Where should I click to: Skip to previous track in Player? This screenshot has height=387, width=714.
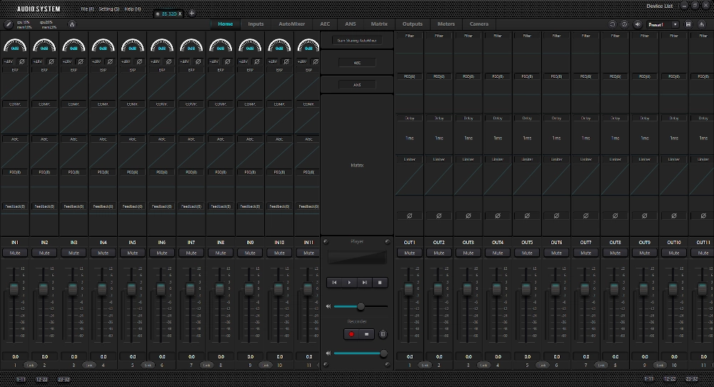point(334,283)
